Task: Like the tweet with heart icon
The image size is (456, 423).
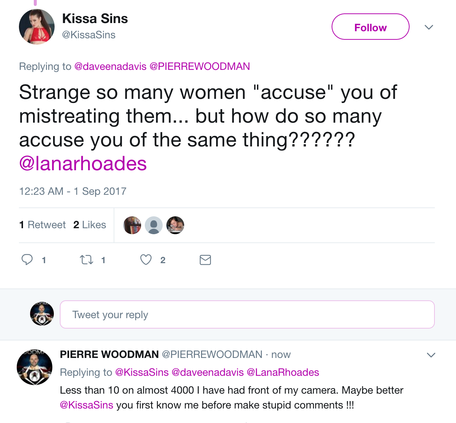Action: (146, 259)
